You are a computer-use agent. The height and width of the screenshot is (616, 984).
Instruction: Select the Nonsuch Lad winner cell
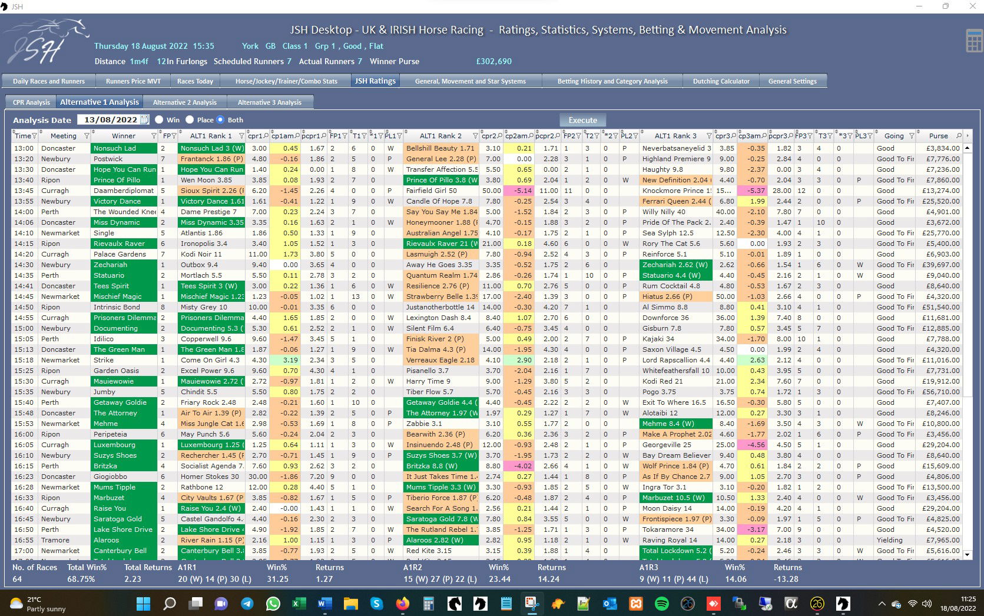pyautogui.click(x=124, y=148)
